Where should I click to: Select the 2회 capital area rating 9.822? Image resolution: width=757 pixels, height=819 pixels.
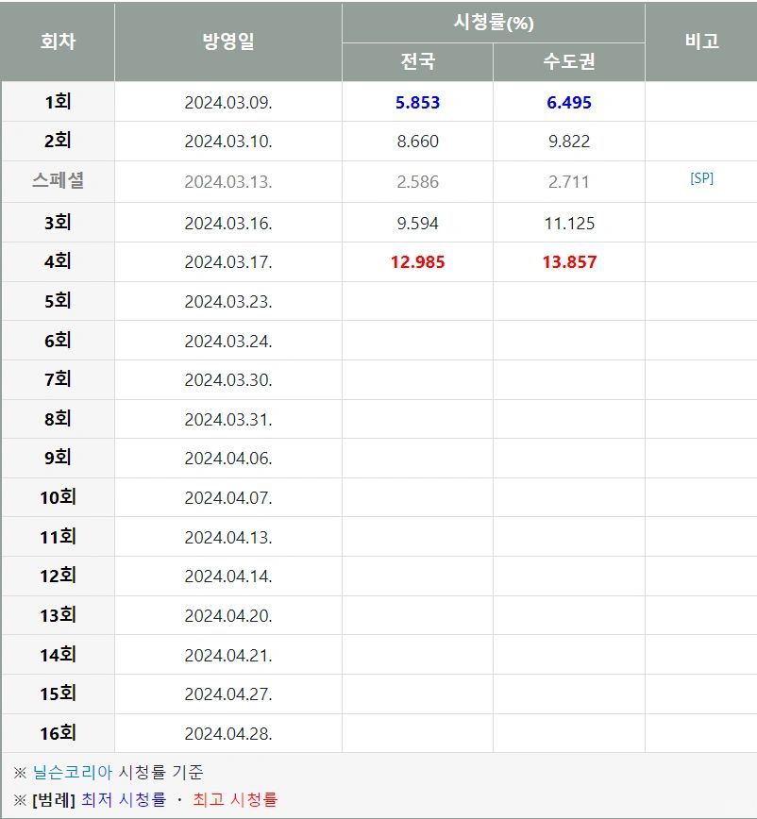tap(569, 141)
